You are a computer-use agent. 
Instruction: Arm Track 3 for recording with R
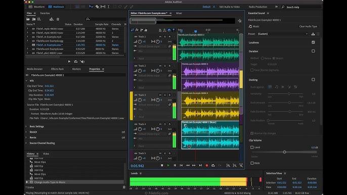pyautogui.click(x=169, y=95)
